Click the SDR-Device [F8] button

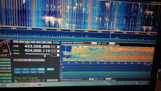(5, 60)
